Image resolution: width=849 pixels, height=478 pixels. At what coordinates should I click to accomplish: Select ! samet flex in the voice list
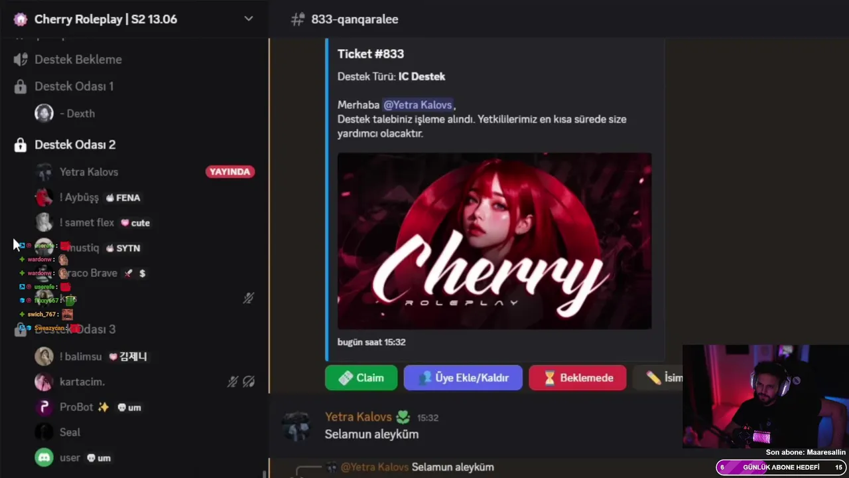tap(87, 222)
